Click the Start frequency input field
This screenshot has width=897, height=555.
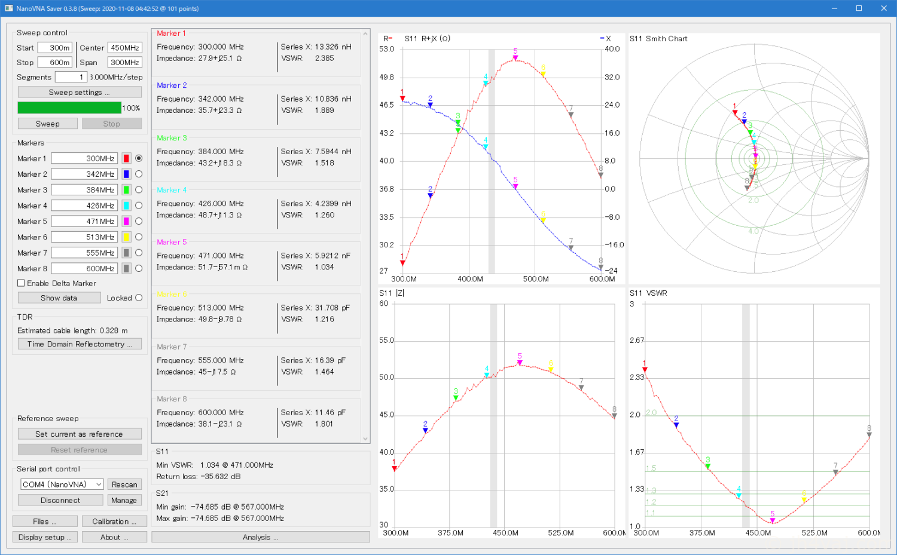[x=55, y=48]
